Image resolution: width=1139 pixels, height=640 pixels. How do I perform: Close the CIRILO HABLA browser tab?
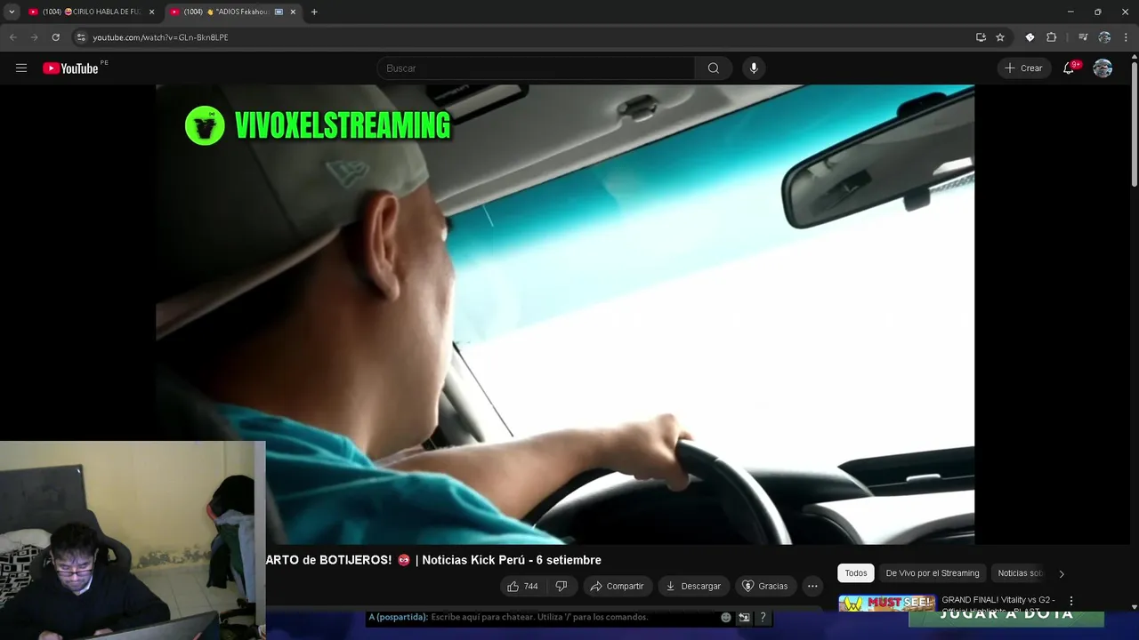(x=151, y=12)
